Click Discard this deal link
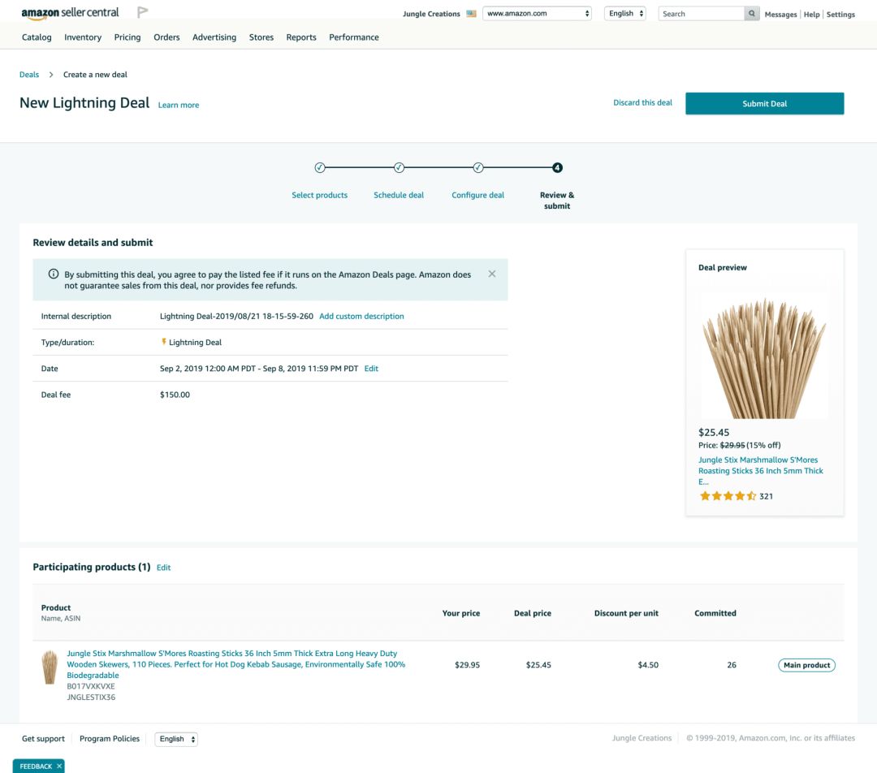This screenshot has height=773, width=877. click(642, 103)
